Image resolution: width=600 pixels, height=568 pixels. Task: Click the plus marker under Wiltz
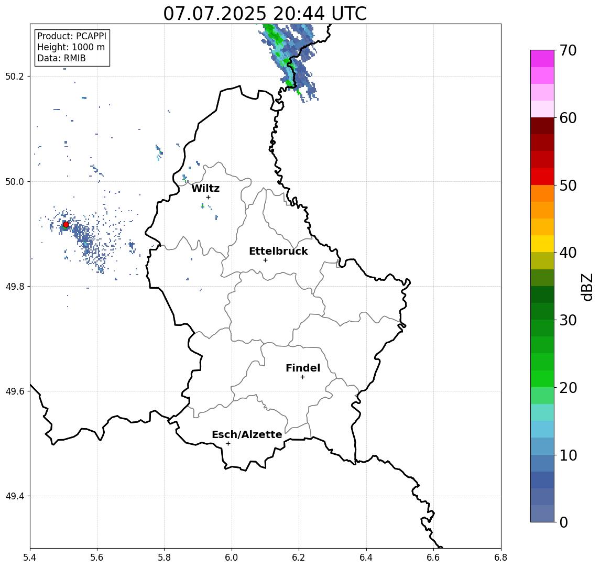208,197
